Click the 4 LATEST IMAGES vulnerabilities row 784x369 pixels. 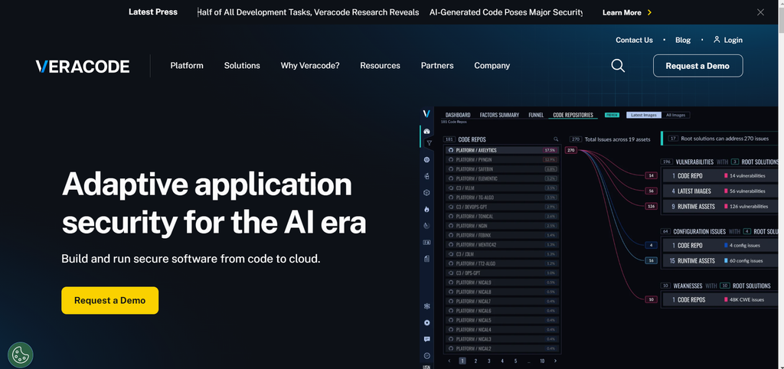[720, 191]
